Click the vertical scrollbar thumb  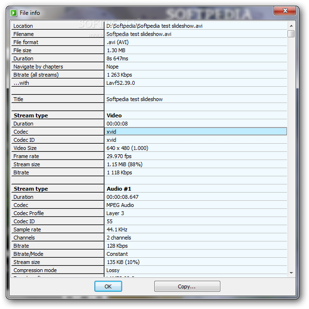(x=291, y=34)
